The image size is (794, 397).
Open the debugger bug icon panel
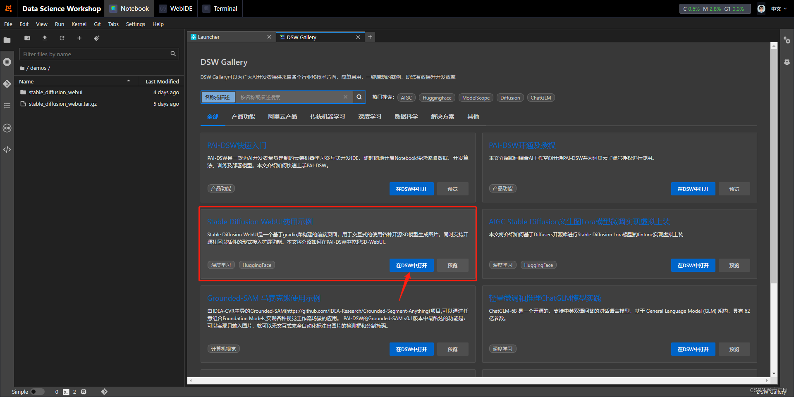pos(787,62)
